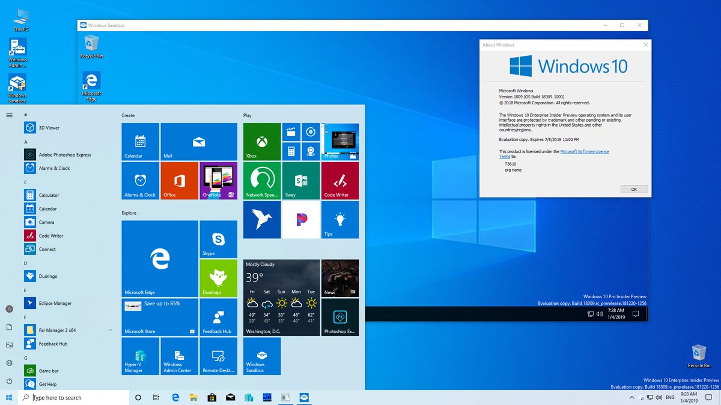Open the Sway tile
Image resolution: width=721 pixels, height=405 pixels.
(x=301, y=181)
